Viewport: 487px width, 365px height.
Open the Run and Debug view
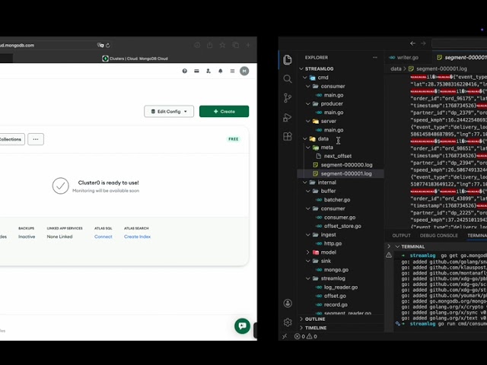pos(288,117)
